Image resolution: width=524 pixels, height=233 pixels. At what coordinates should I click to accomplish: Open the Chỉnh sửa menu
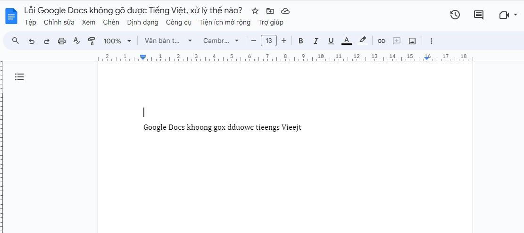click(x=59, y=22)
